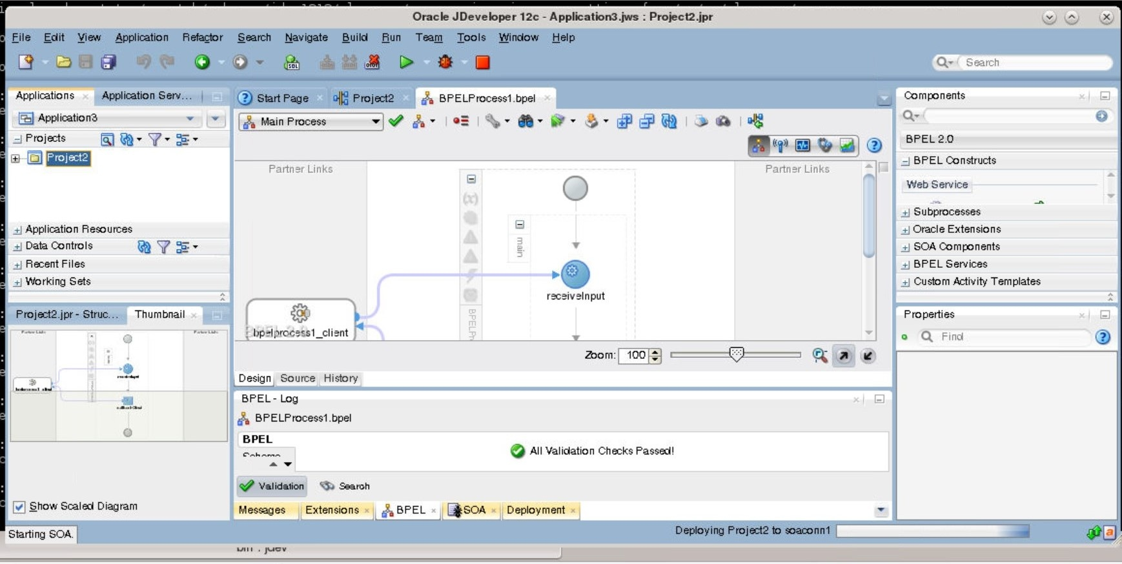Start debugging with the ladybug icon
The image size is (1122, 564).
(445, 62)
